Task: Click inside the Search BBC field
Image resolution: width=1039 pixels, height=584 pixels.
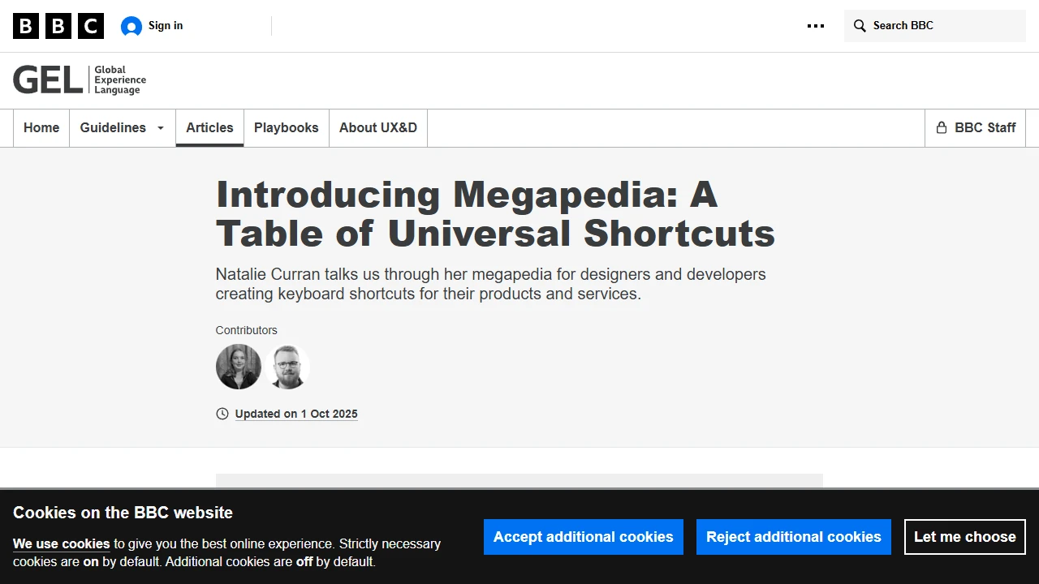Action: tap(933, 25)
